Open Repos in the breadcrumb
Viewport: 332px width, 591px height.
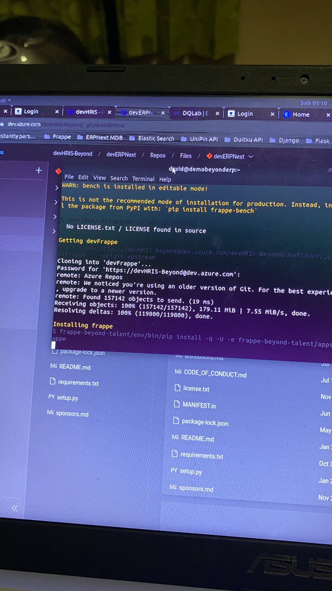point(158,155)
